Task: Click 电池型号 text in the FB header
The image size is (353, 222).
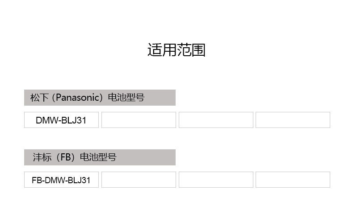Action: (x=98, y=157)
